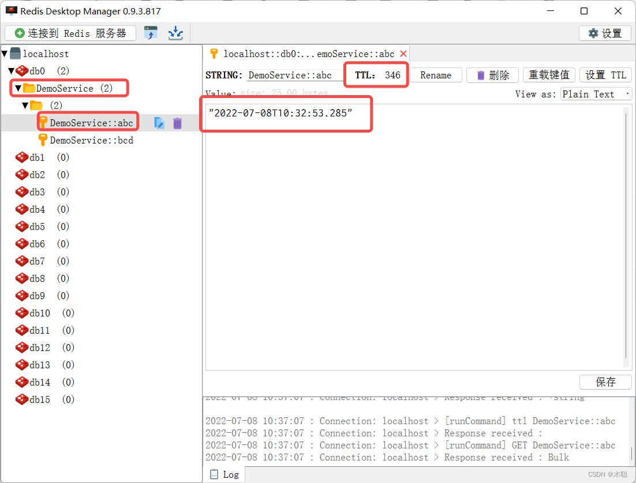The height and width of the screenshot is (483, 636).
Task: Click the Set TTL button
Action: [x=605, y=75]
